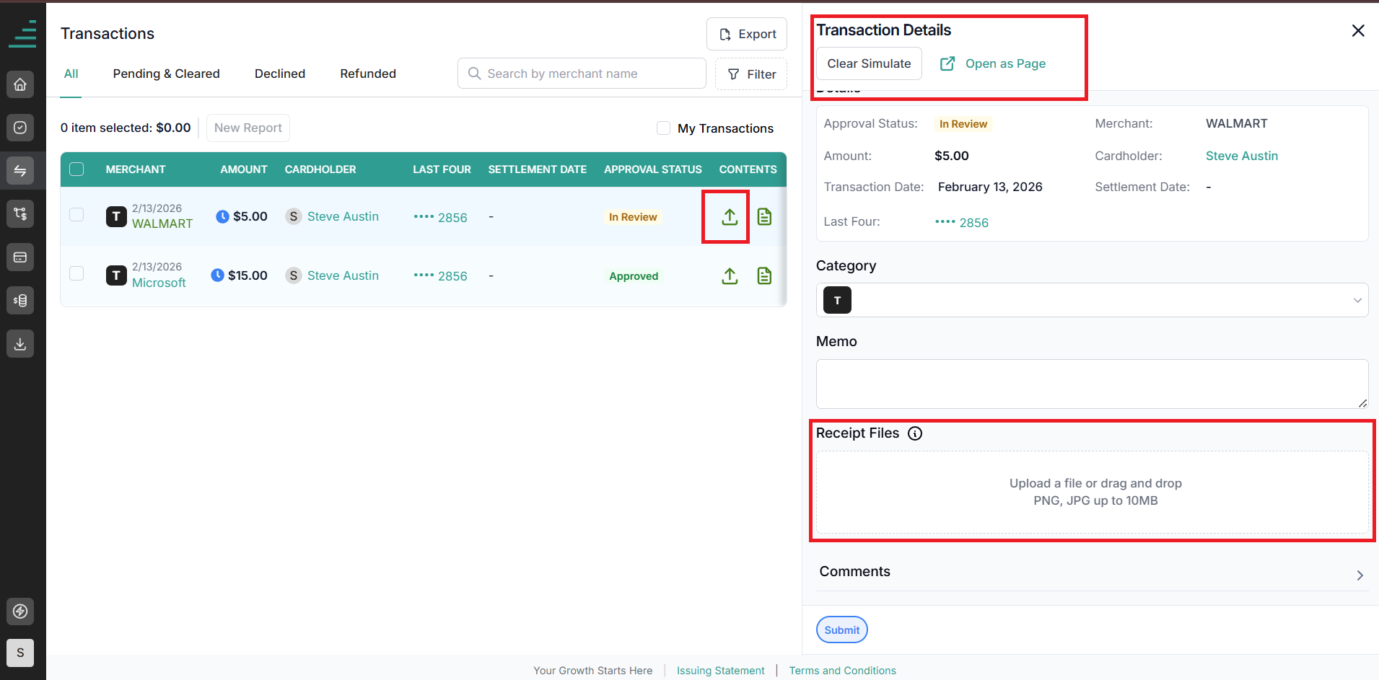The image size is (1379, 680).
Task: Click card 2856 in WALMART row
Action: 440,217
